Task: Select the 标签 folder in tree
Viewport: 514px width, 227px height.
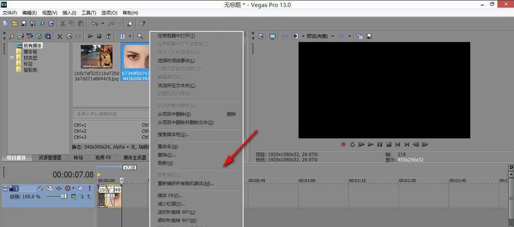Action: tap(28, 64)
